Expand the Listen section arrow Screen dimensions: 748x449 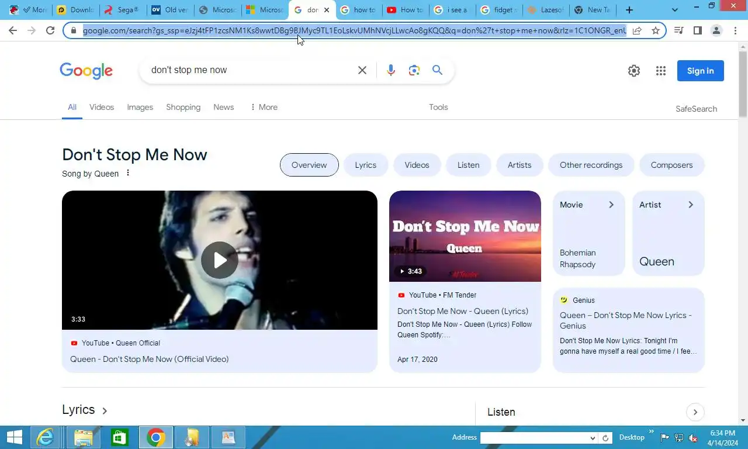click(695, 412)
